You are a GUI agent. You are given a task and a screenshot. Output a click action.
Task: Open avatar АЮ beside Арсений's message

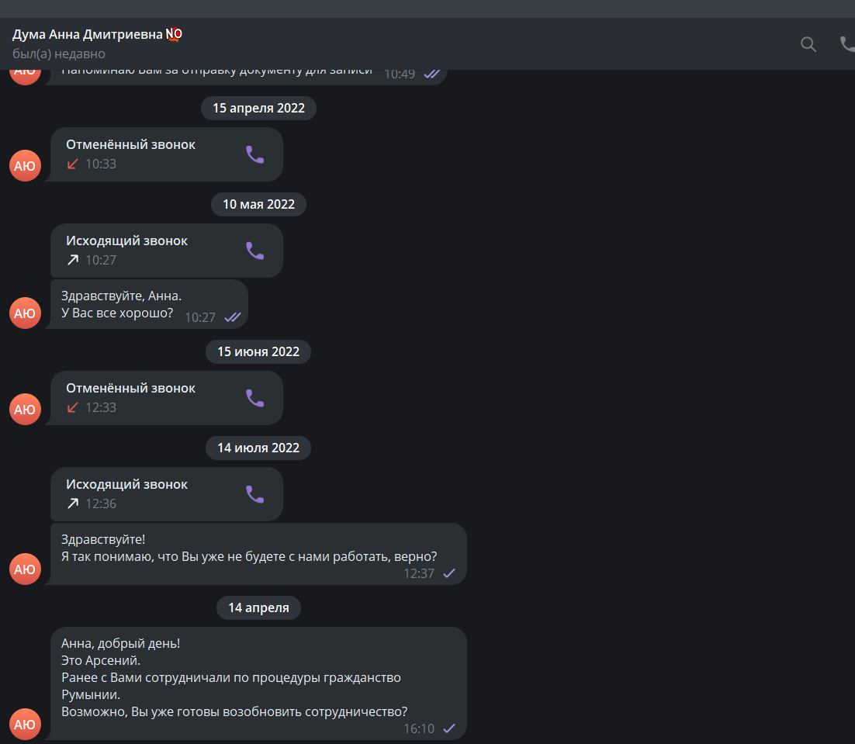tap(25, 724)
